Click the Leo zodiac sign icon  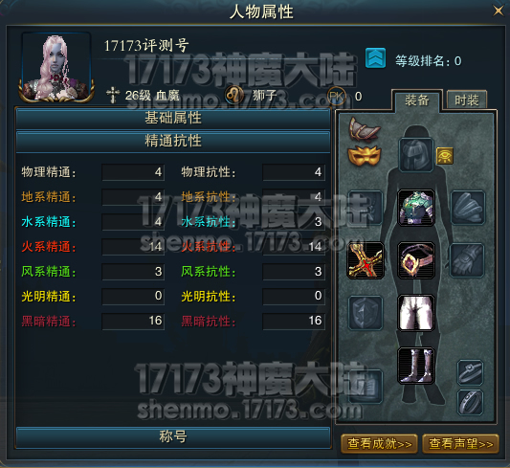(234, 95)
